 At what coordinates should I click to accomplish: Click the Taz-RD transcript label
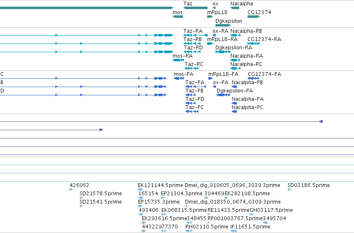click(193, 48)
